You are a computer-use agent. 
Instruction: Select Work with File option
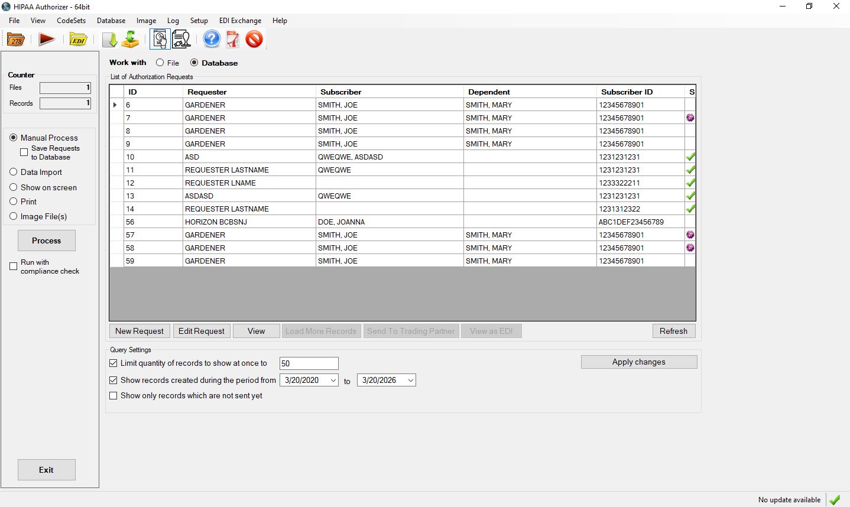pyautogui.click(x=160, y=63)
